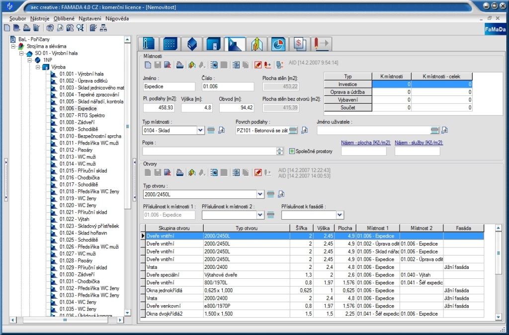
Task: Open the Nastavení menu
Action: point(90,18)
